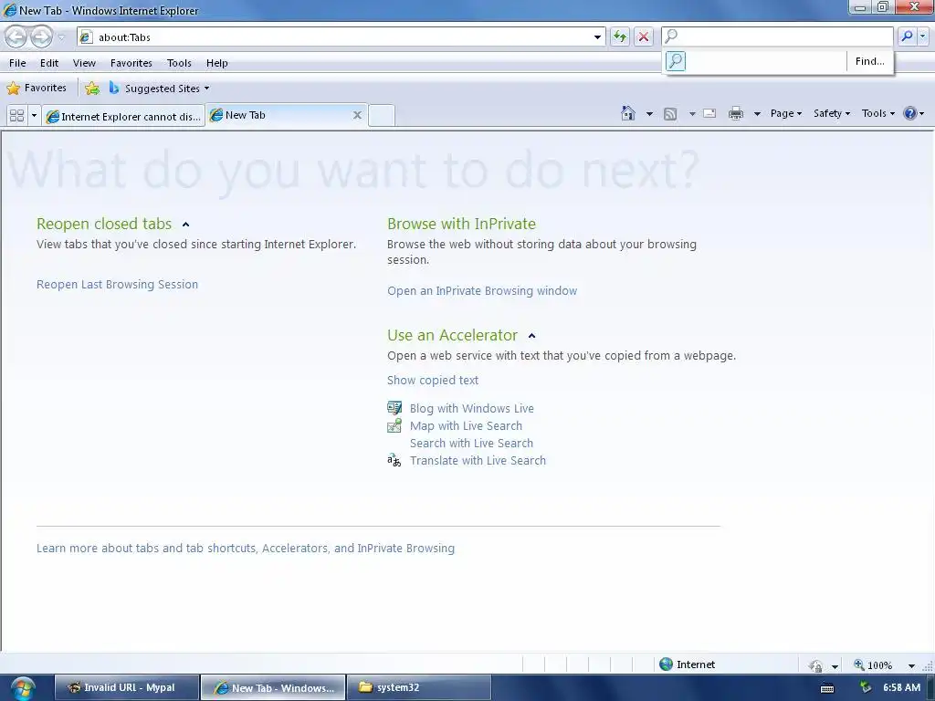Open the Favorites menu in menu bar

point(131,63)
